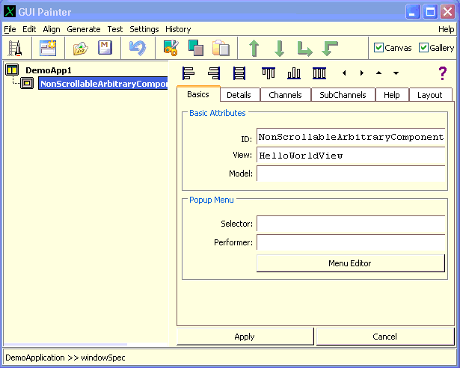
Task: Click the ID input field
Action: (x=351, y=137)
